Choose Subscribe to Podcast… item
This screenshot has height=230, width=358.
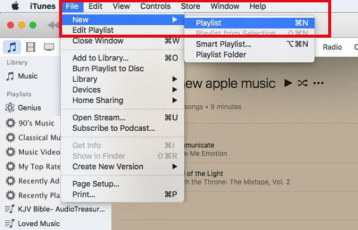coord(123,128)
